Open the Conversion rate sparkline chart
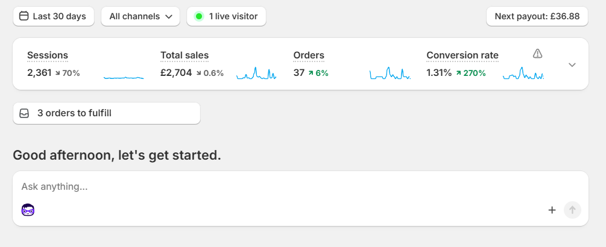 523,73
